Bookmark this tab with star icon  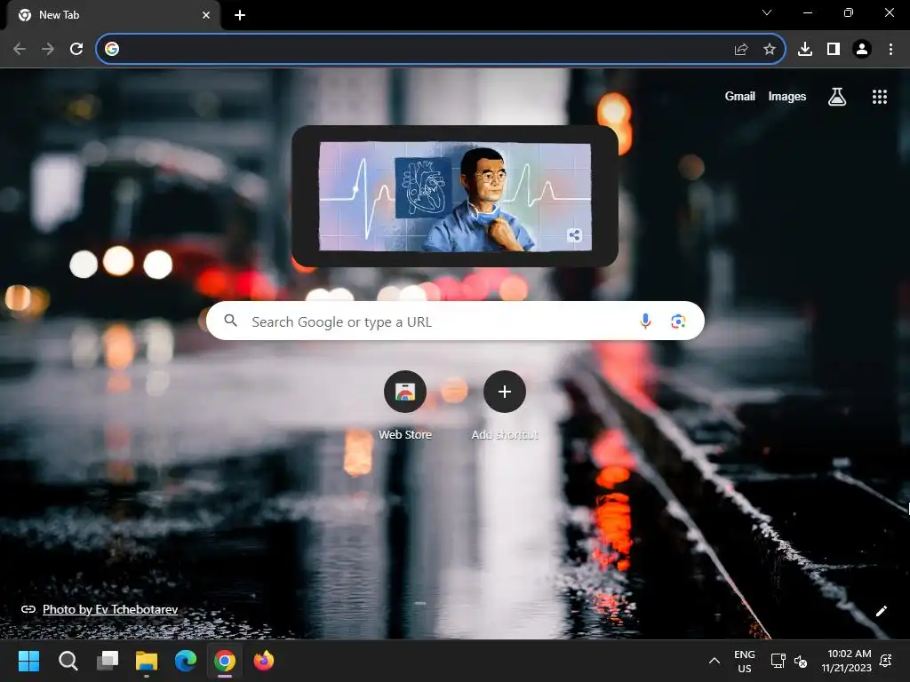[770, 50]
